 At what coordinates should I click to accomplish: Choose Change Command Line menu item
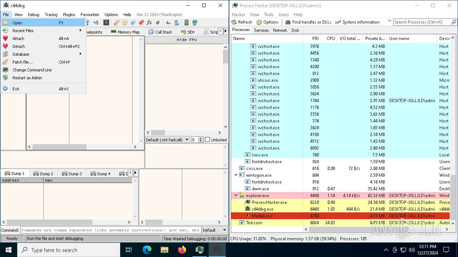pos(43,70)
